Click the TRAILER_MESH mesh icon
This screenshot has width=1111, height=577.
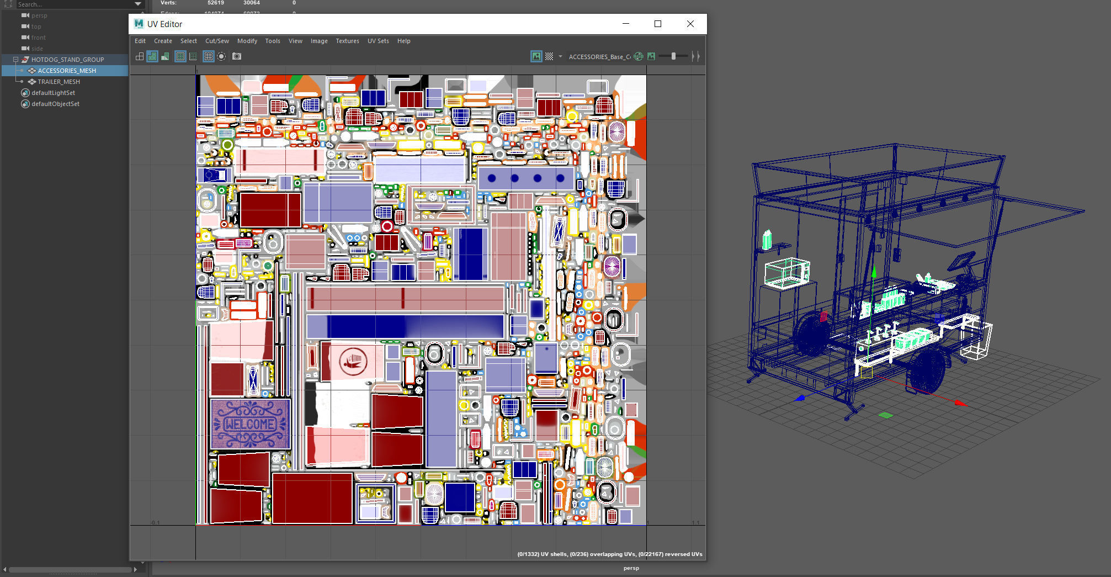click(32, 82)
